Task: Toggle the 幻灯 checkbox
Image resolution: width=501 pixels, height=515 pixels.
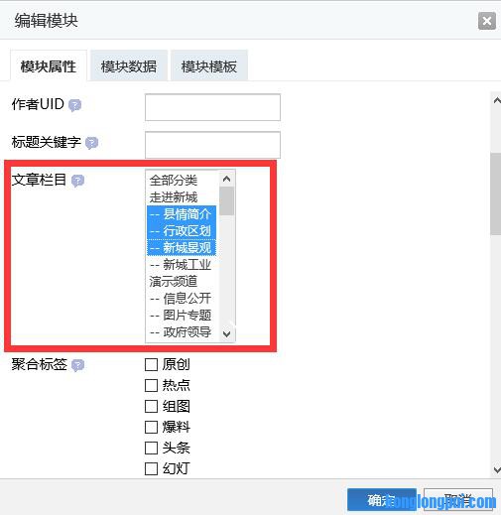Action: (x=151, y=468)
